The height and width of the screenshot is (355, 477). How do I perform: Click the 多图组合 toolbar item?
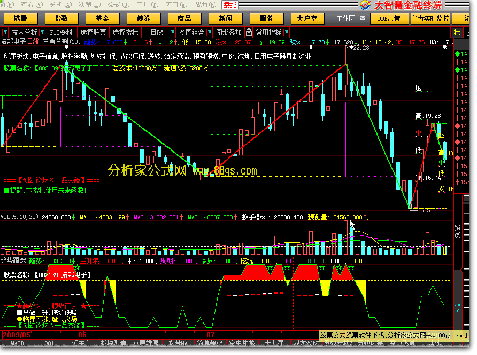coord(191,33)
